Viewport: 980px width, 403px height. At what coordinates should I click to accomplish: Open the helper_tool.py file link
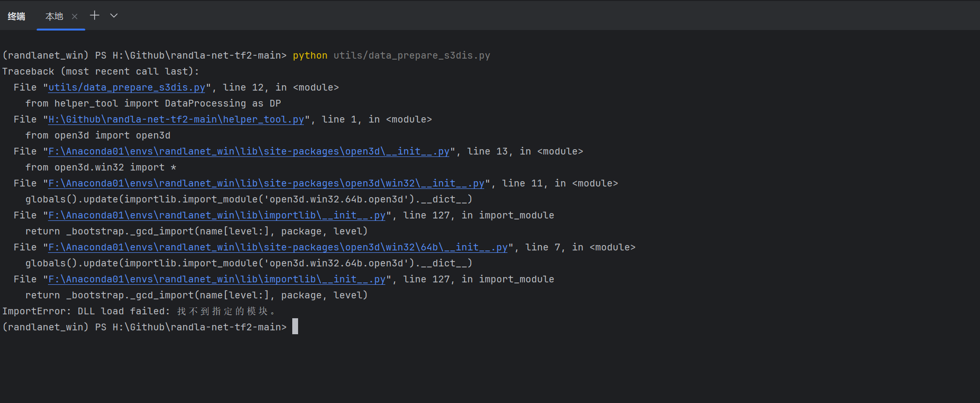[176, 120]
